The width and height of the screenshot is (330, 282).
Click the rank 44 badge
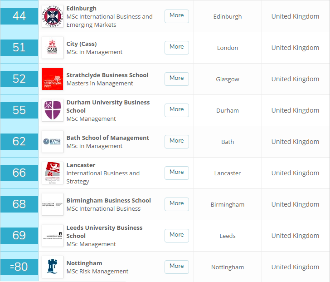(x=19, y=16)
